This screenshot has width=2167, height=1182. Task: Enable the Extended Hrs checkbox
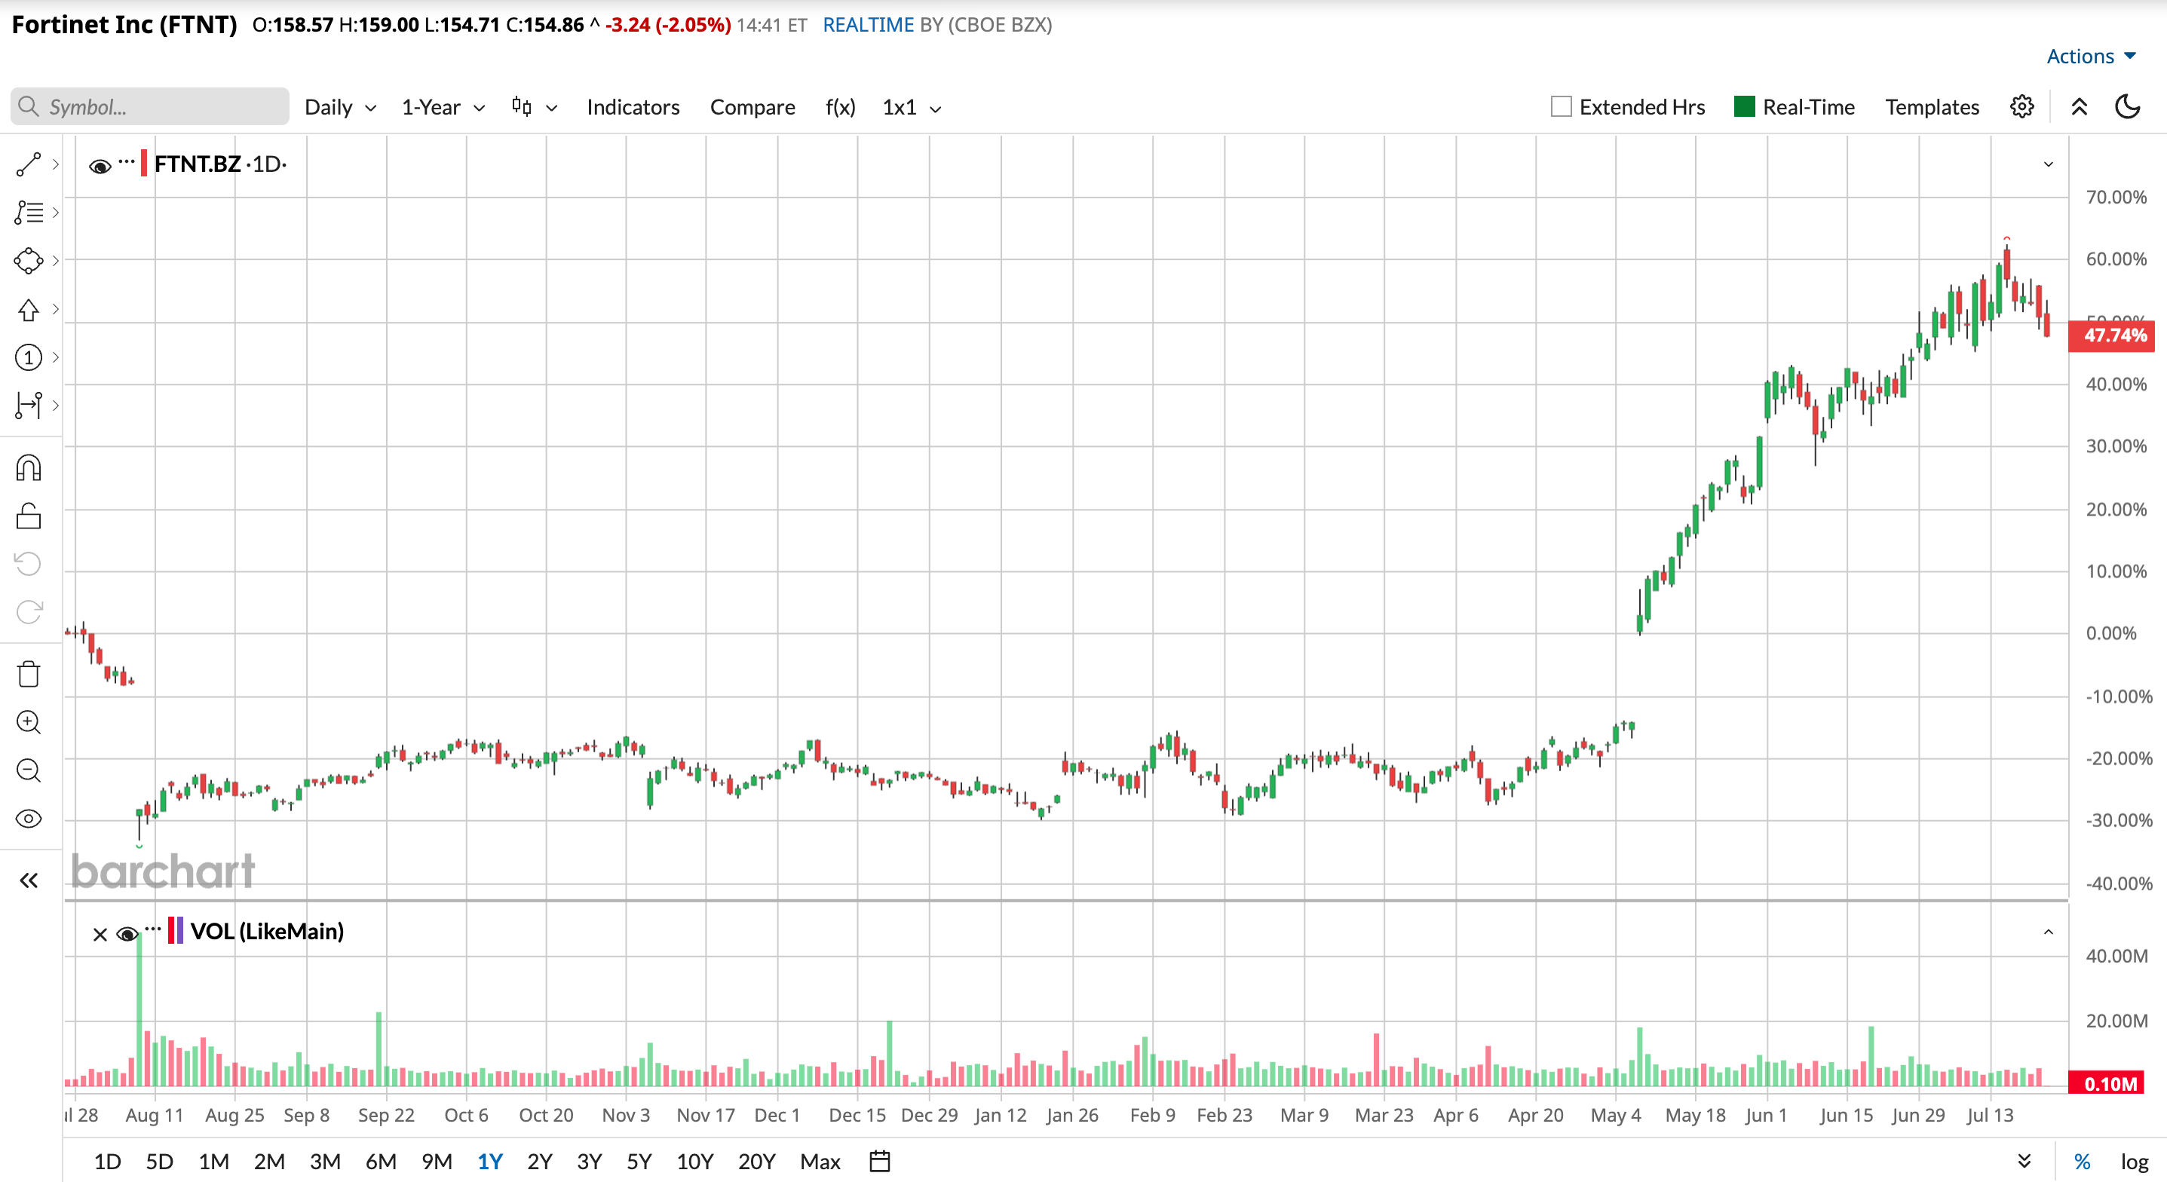[x=1562, y=107]
